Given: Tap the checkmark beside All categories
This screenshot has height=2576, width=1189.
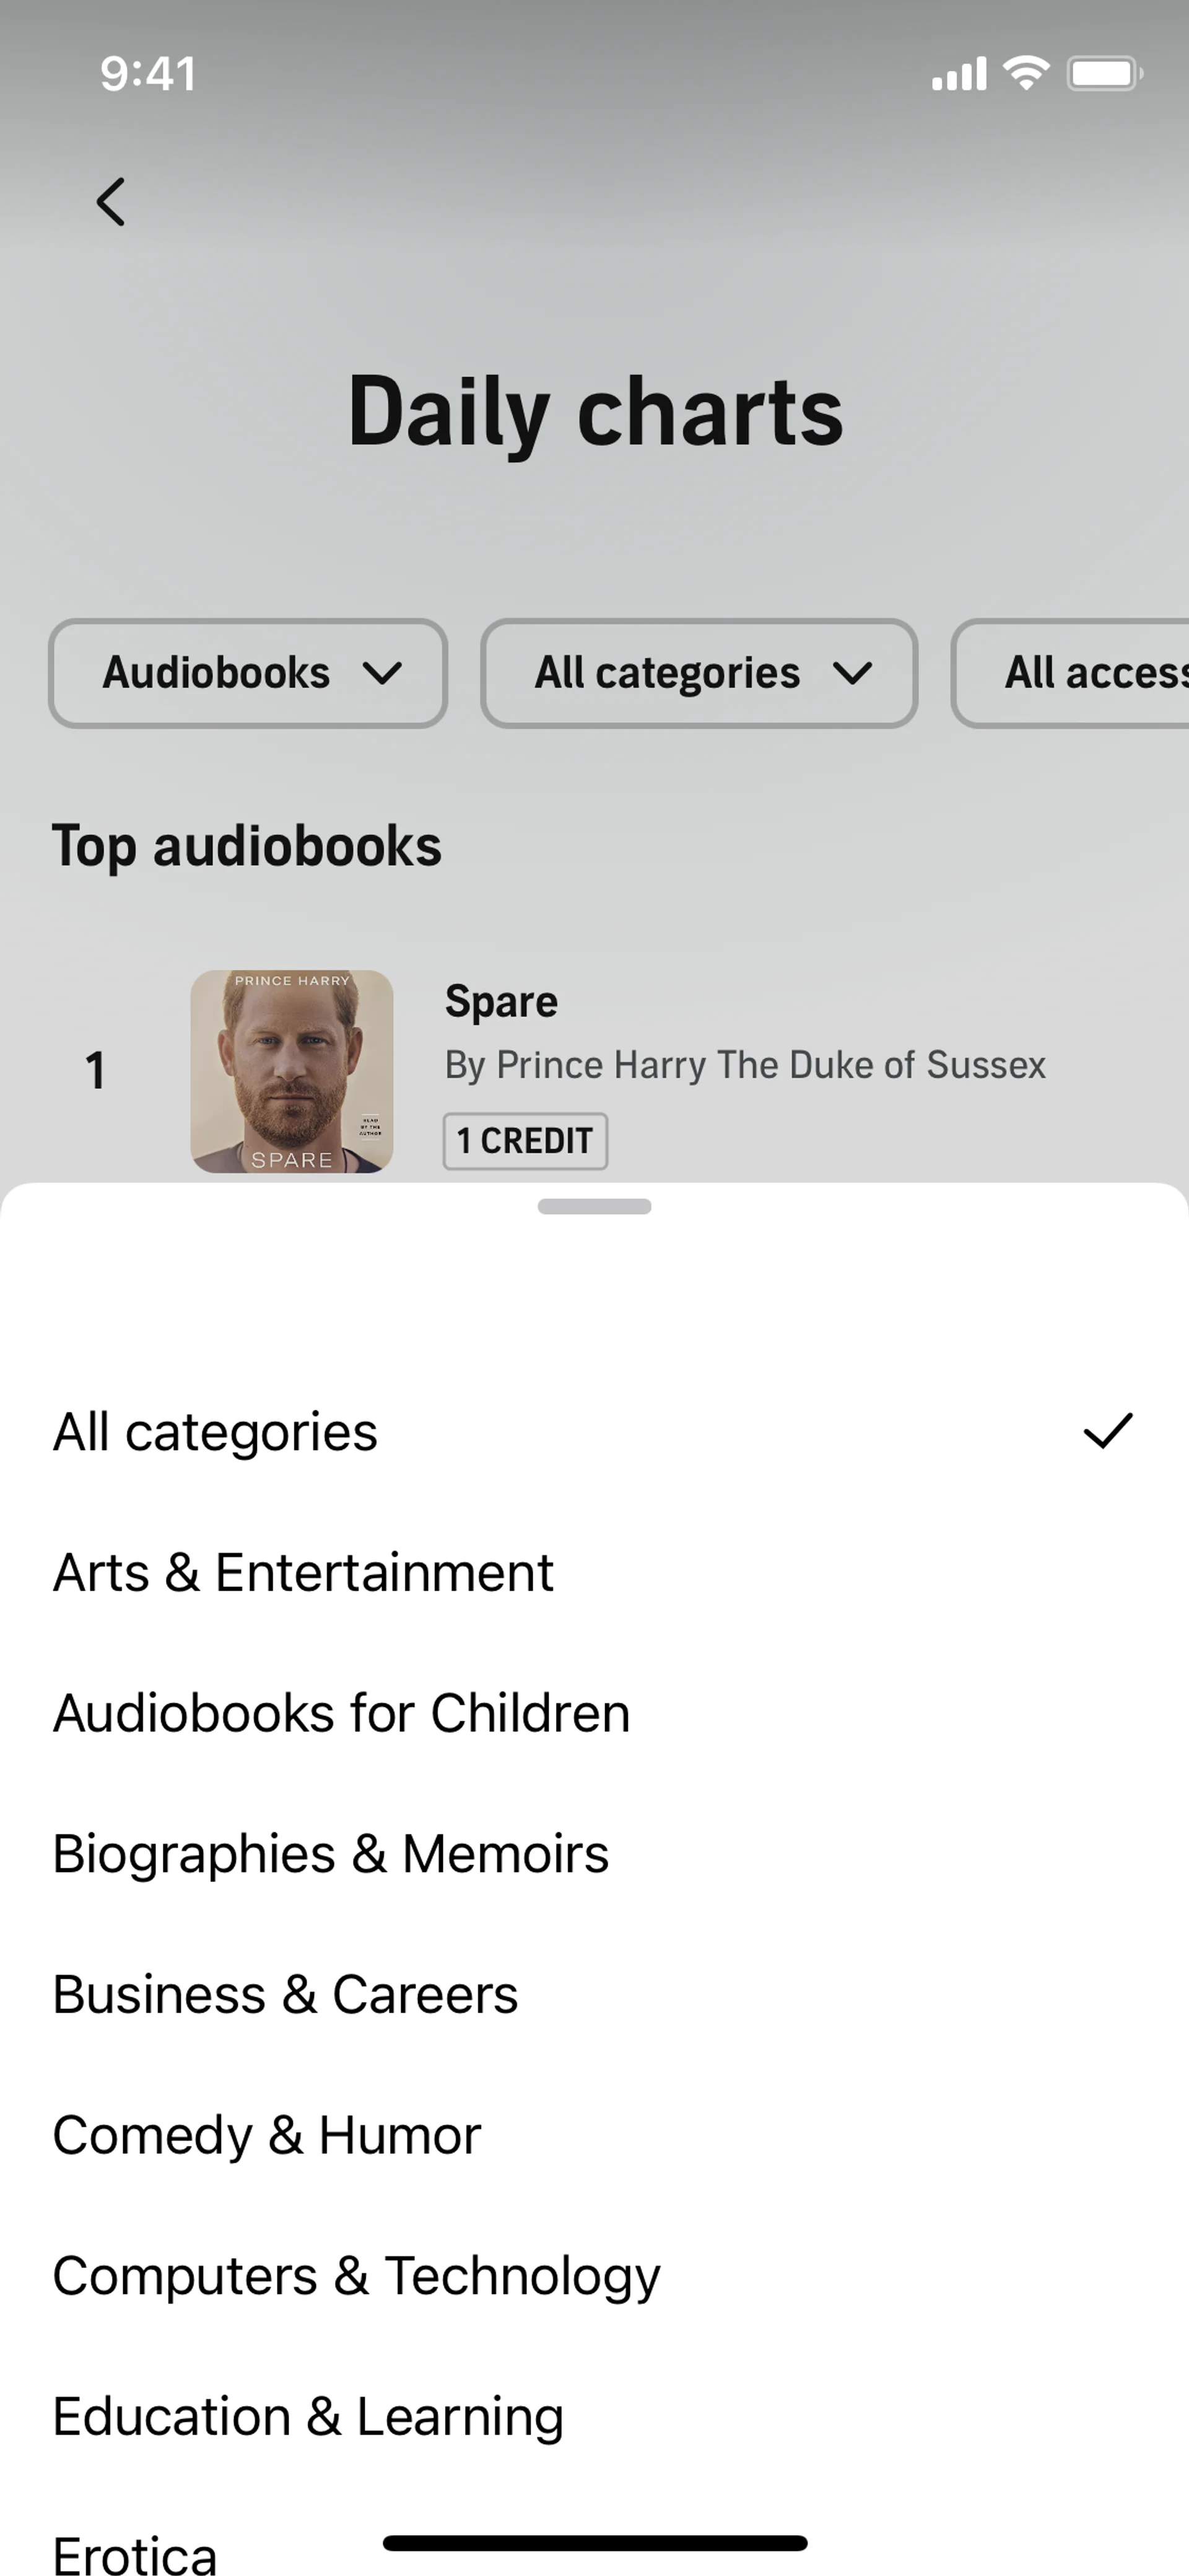Looking at the screenshot, I should tap(1108, 1431).
